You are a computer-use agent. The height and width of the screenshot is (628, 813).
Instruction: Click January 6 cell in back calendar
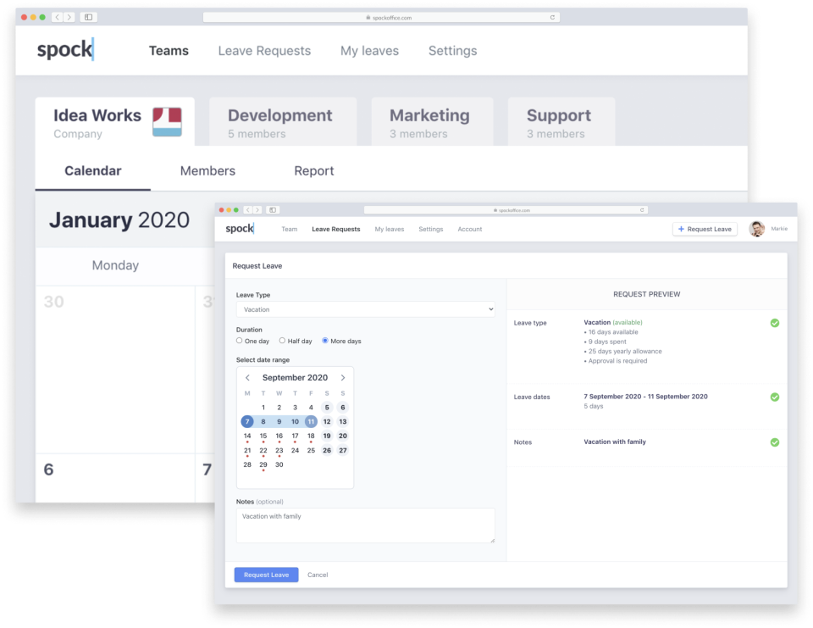click(x=115, y=478)
